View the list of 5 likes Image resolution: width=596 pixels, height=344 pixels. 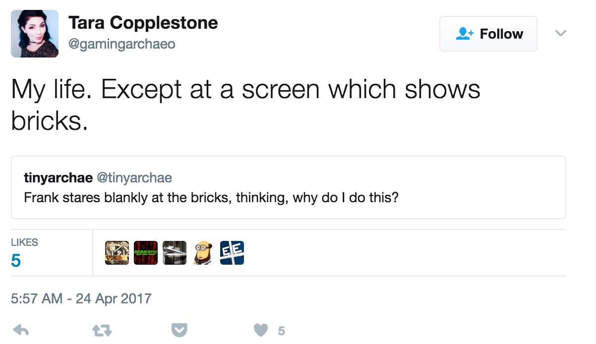coord(24,253)
